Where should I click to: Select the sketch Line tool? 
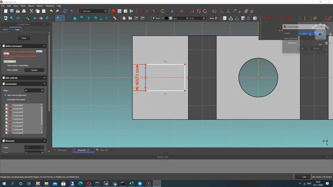tap(147, 11)
